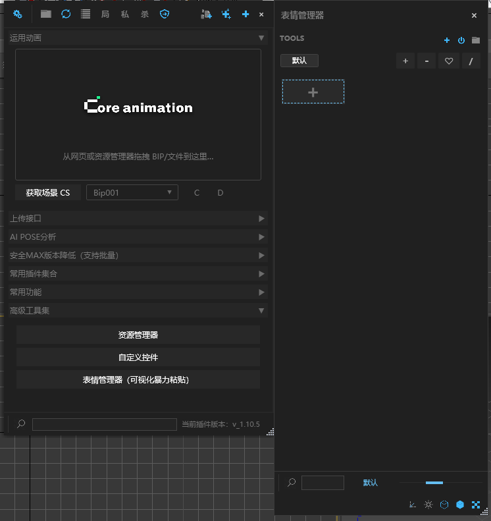Click the blue size slider handle
The image size is (491, 521).
coord(434,483)
